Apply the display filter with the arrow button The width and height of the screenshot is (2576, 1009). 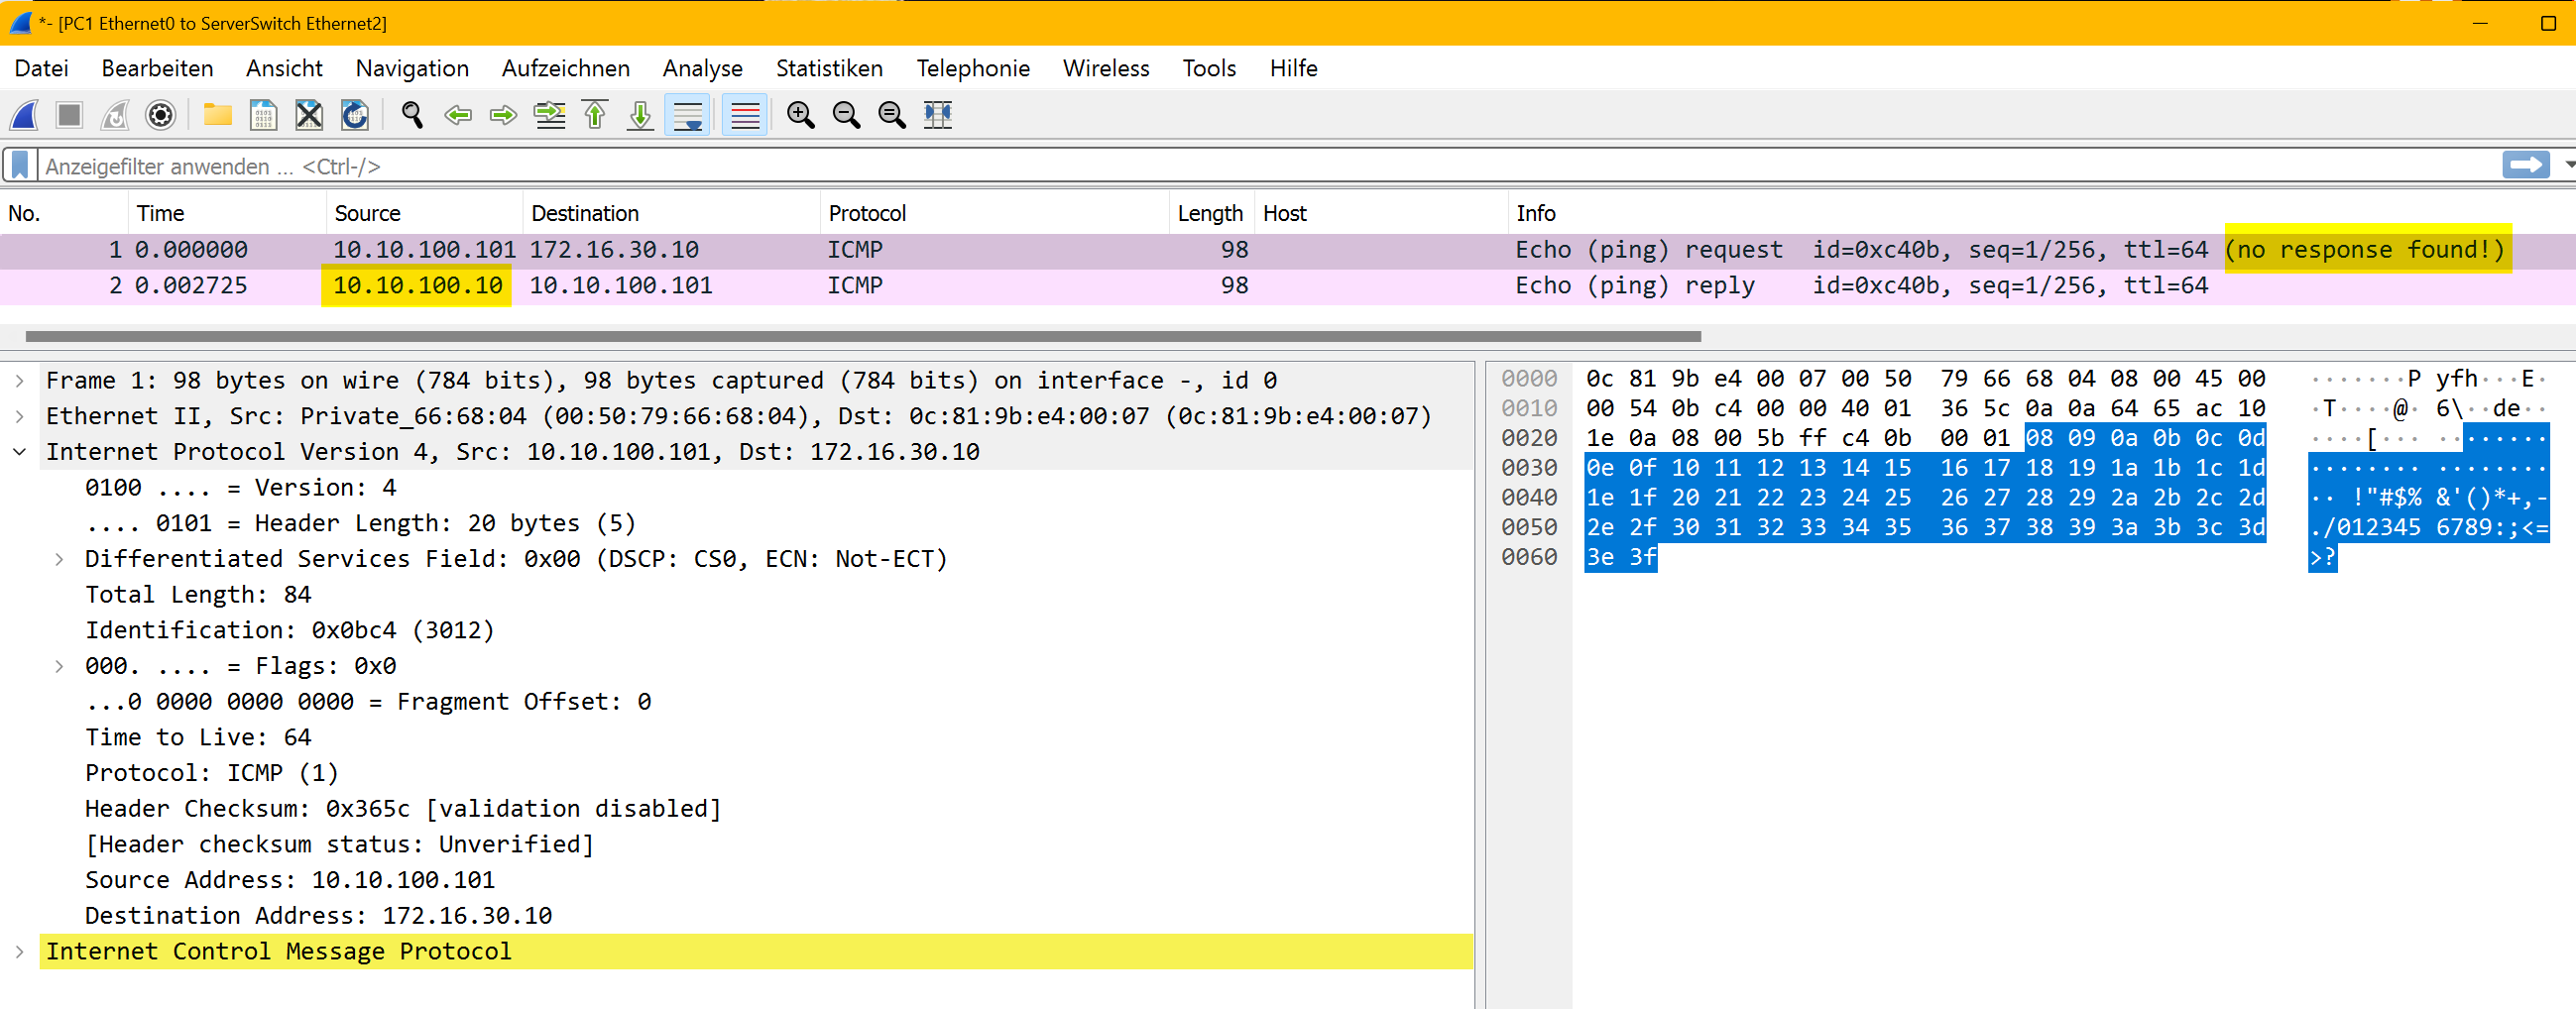[x=2525, y=165]
